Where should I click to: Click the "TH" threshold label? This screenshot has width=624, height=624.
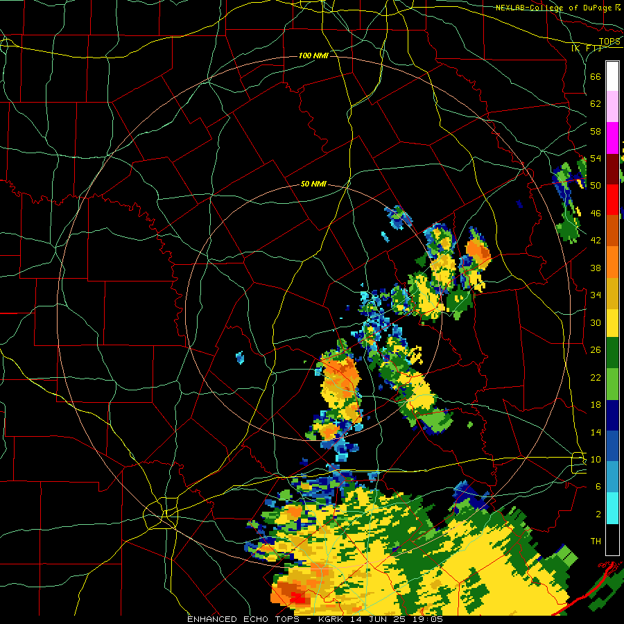(x=596, y=541)
